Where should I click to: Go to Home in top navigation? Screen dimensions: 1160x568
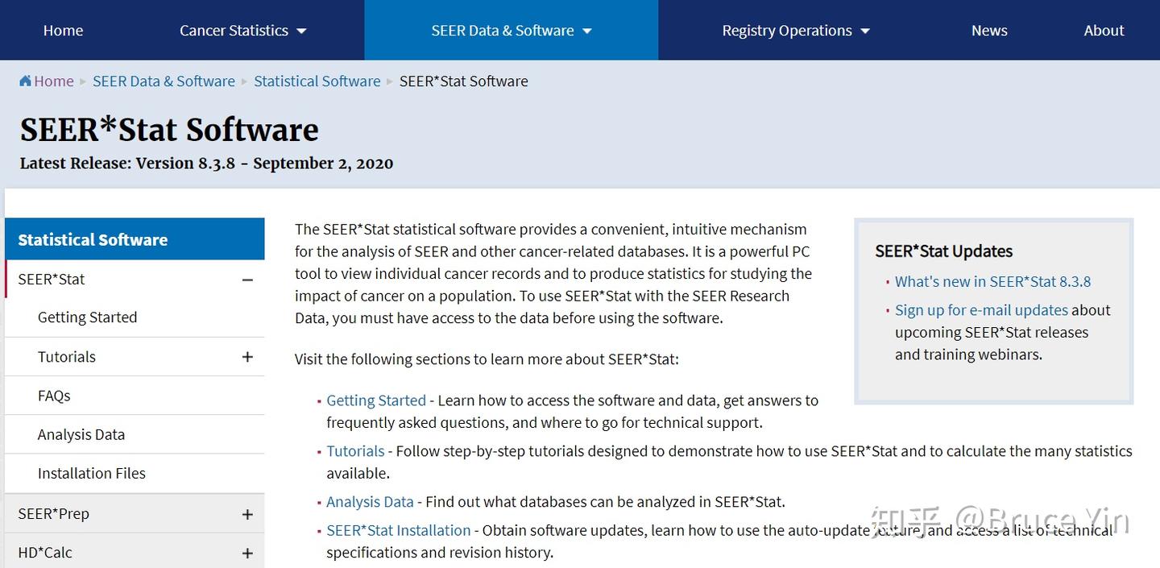[63, 31]
